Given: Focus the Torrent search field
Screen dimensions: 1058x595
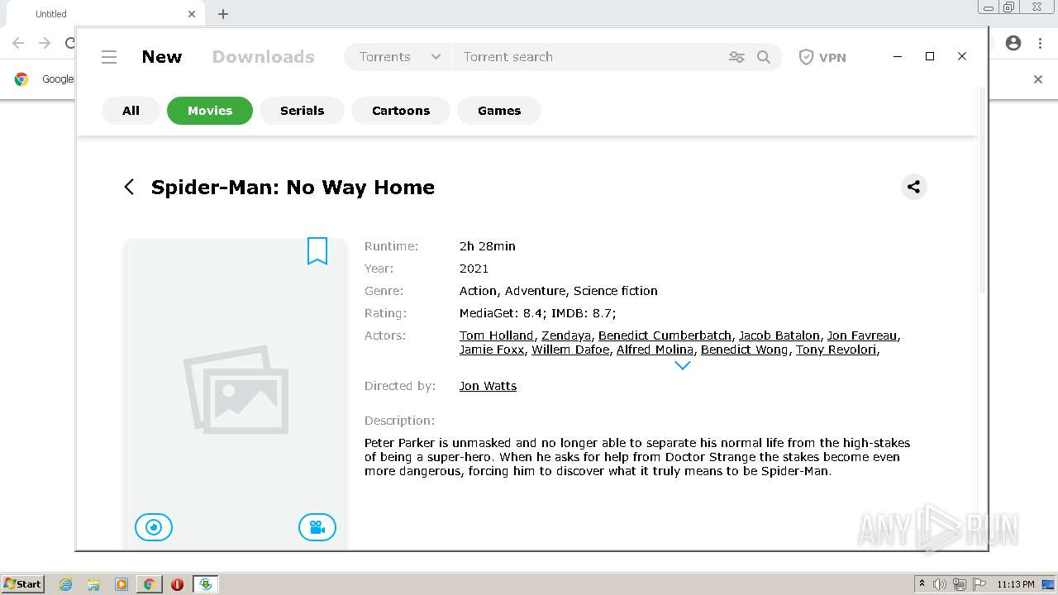Looking at the screenshot, I should click(x=587, y=57).
